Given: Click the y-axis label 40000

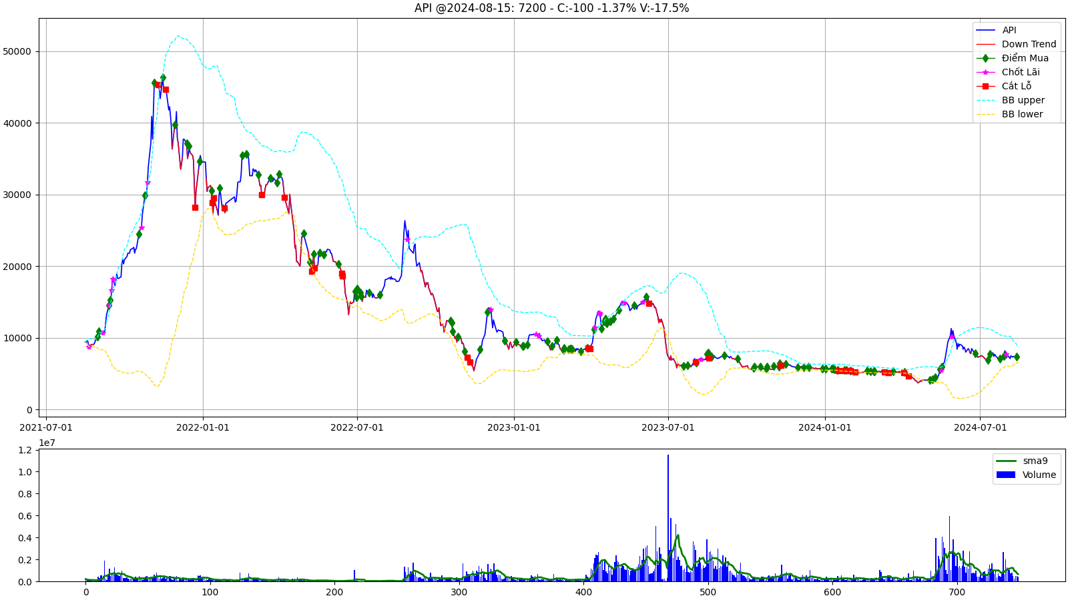Looking at the screenshot, I should pos(17,123).
